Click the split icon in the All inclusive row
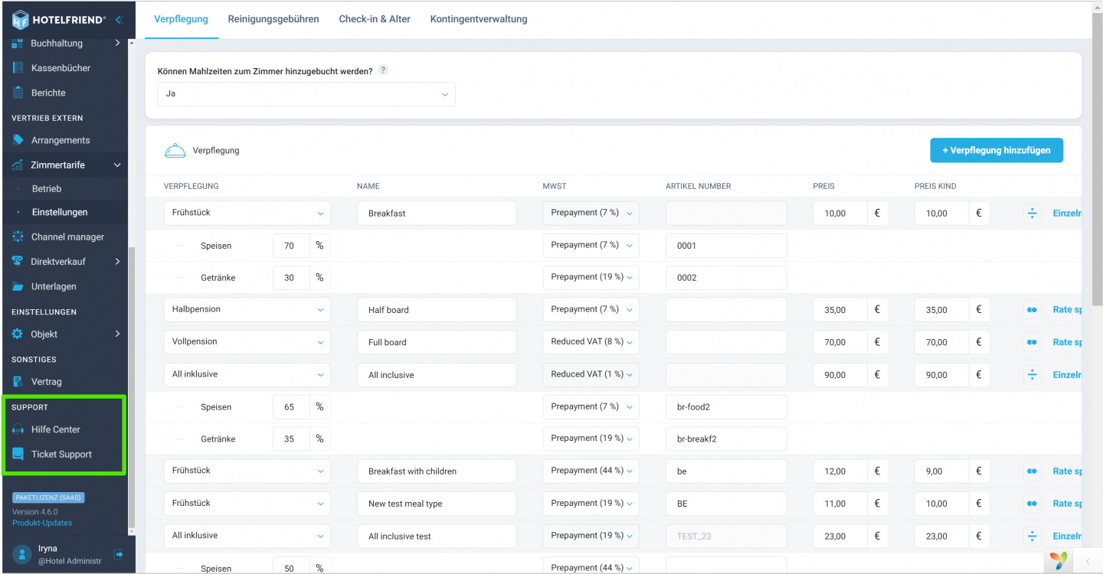 pos(1032,375)
